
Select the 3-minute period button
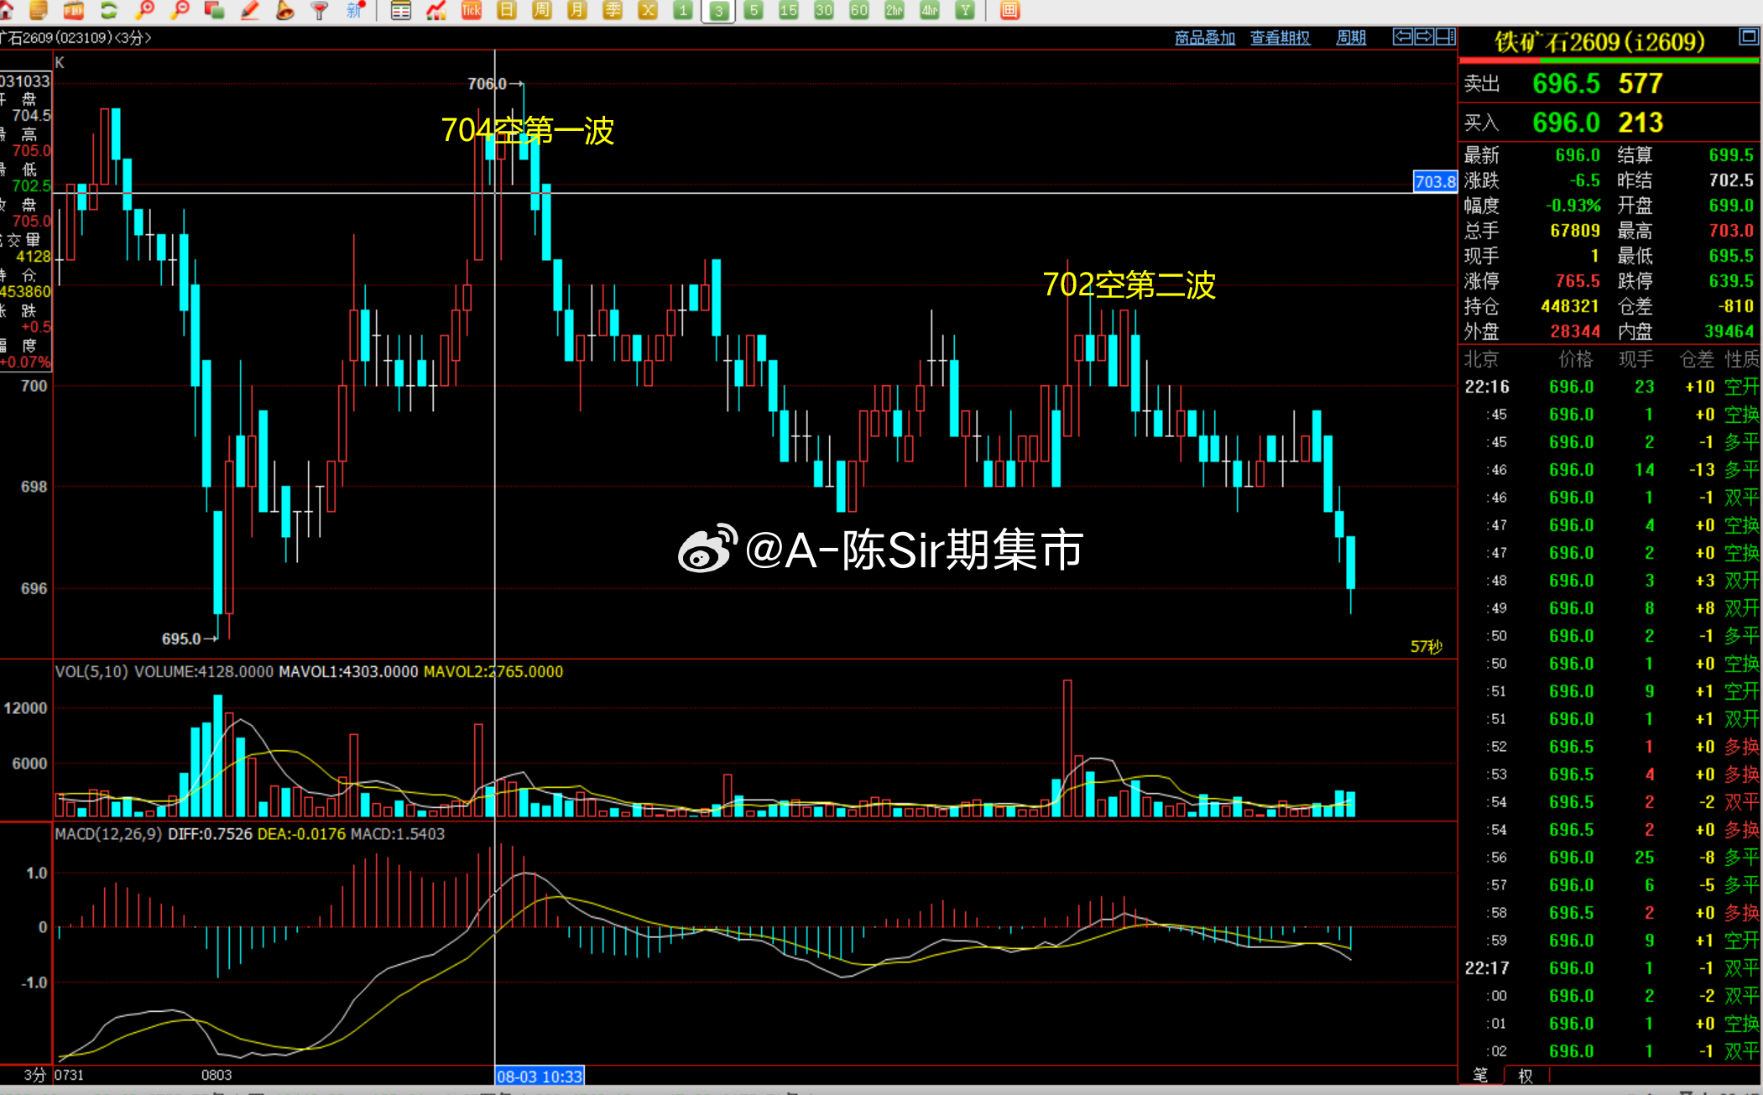tap(718, 11)
